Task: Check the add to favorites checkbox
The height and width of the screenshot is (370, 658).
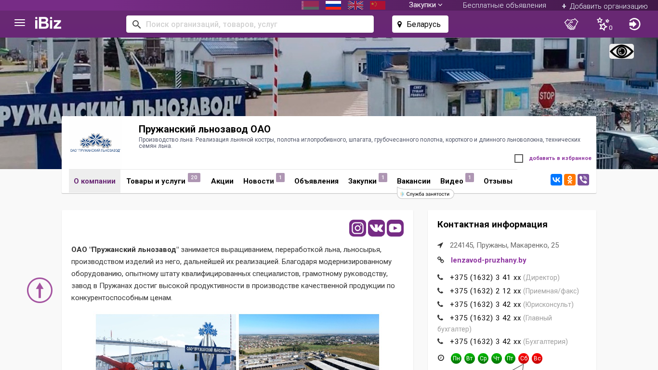Action: click(x=519, y=159)
